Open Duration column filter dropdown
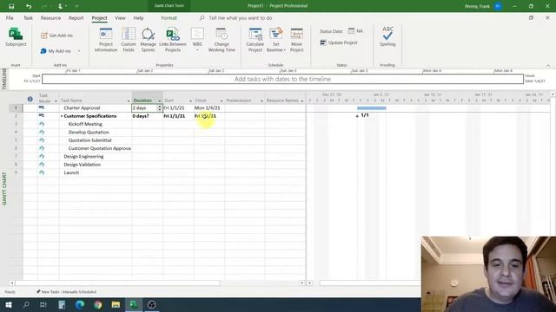Image resolution: width=556 pixels, height=312 pixels. (x=159, y=101)
